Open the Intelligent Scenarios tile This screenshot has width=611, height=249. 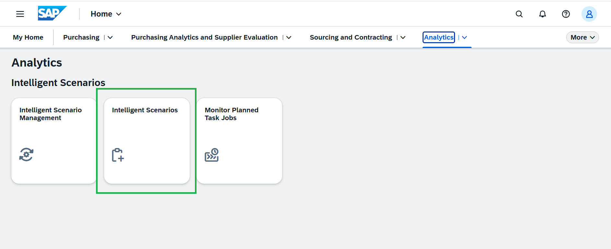click(147, 141)
